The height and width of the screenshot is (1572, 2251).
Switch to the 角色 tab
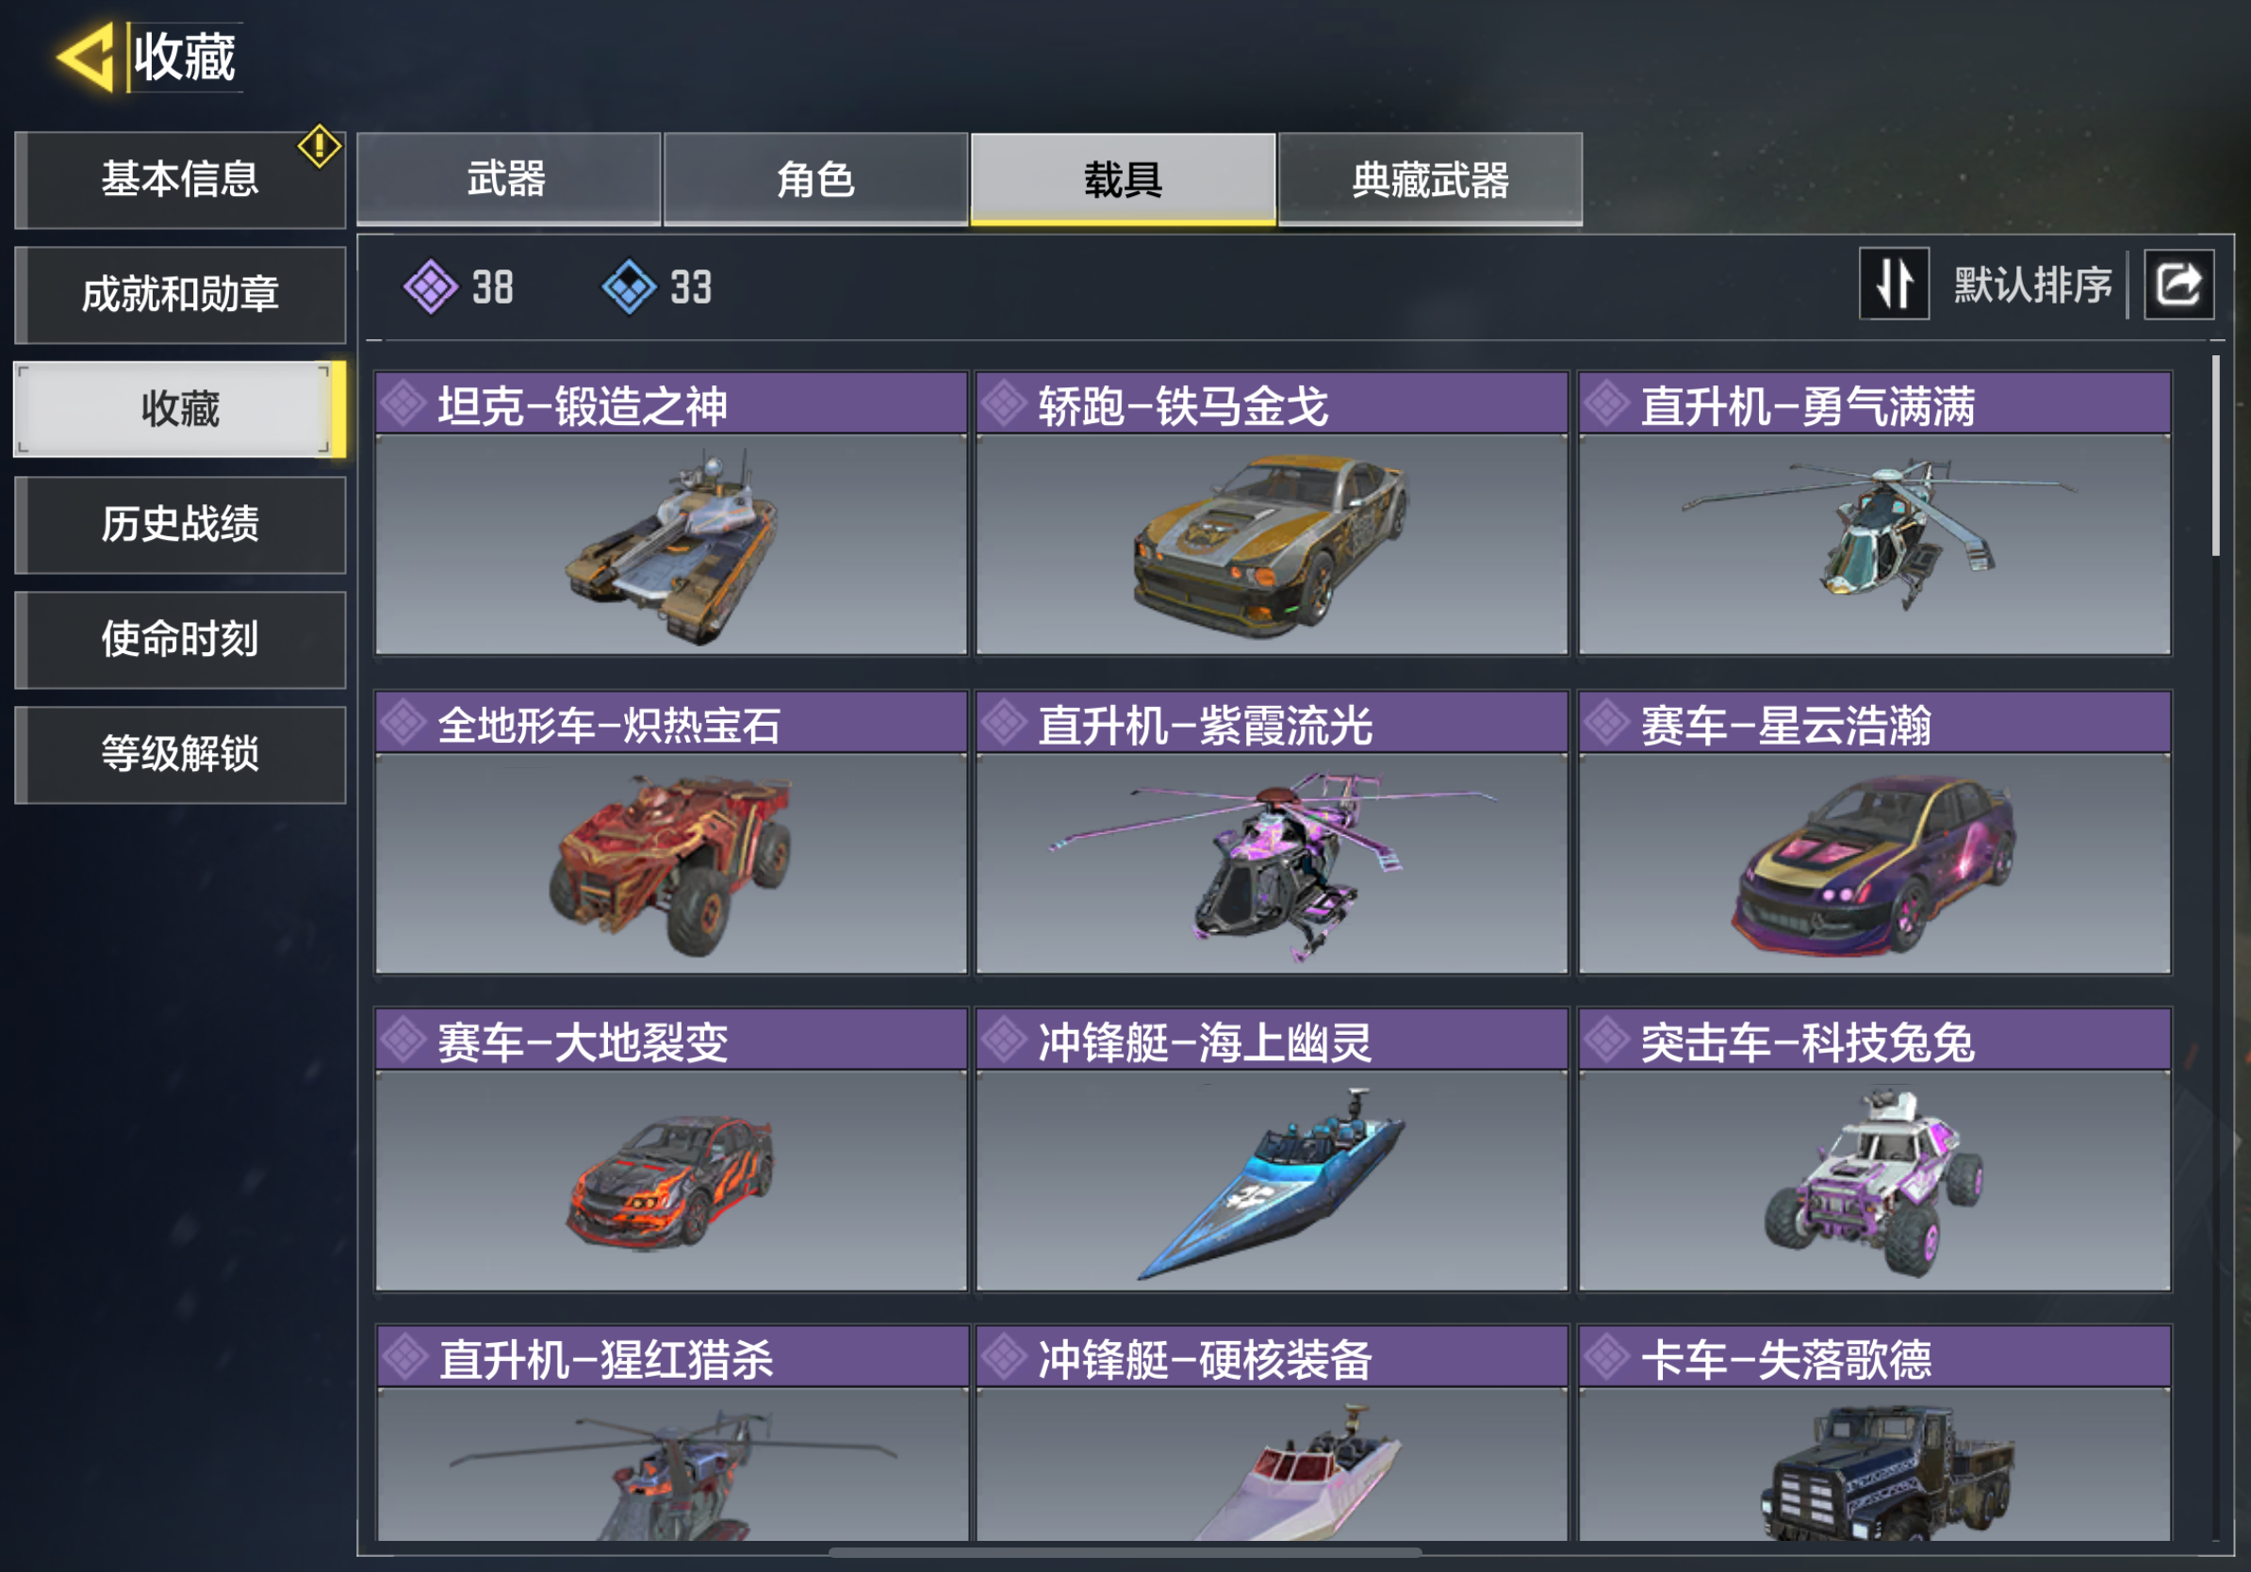815,180
